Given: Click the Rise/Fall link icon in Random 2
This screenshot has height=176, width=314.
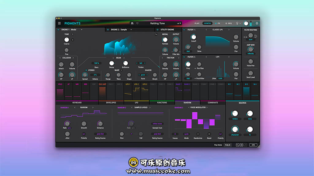Looking at the screenshot, I should (x=131, y=134).
